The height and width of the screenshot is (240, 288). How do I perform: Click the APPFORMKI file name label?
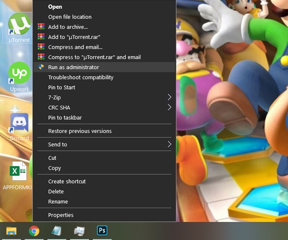pos(17,187)
